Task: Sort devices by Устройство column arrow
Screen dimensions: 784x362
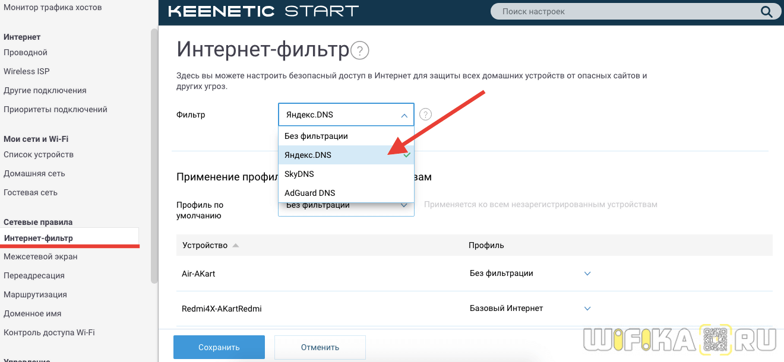Action: [236, 245]
